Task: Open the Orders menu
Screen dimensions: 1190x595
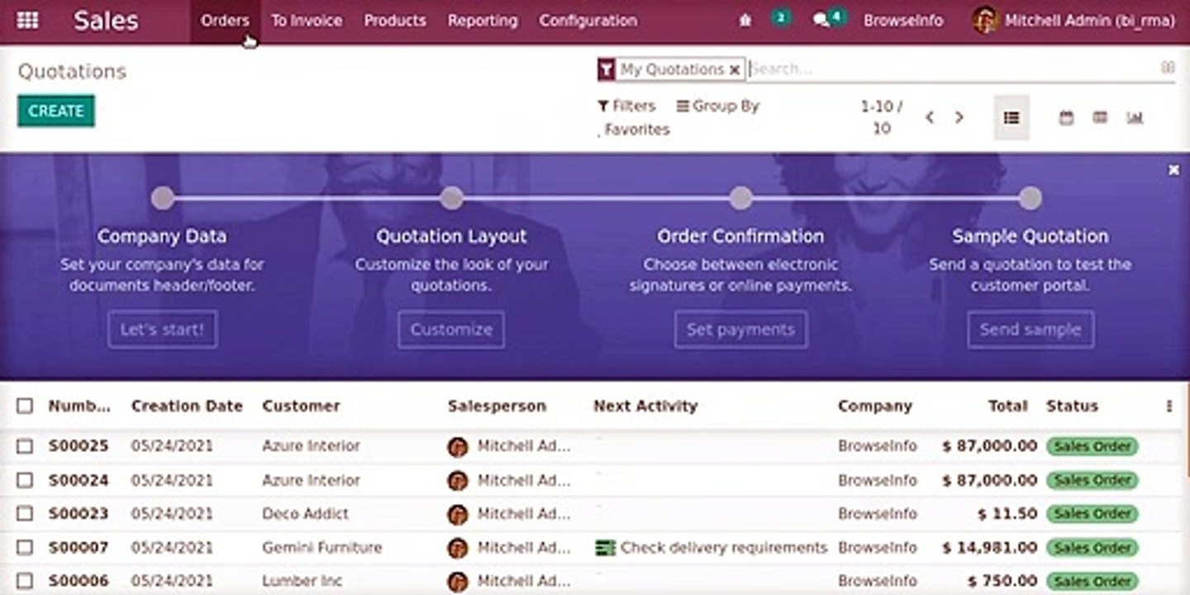Action: pyautogui.click(x=225, y=21)
